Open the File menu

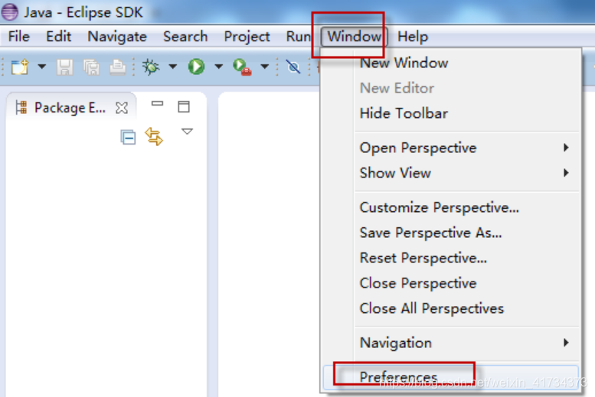19,37
